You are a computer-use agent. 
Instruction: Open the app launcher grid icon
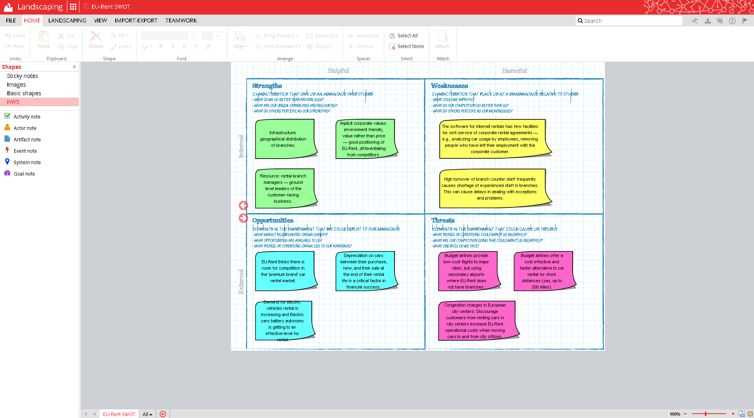coord(73,7)
